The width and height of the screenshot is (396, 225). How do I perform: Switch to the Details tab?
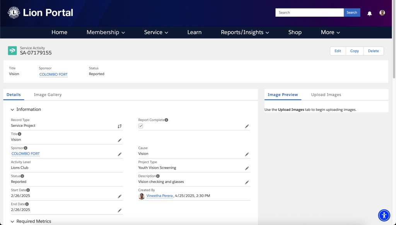[14, 95]
